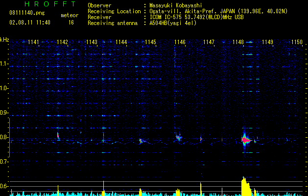
Task: Click the 1150 time axis marker
Action: click(297, 42)
